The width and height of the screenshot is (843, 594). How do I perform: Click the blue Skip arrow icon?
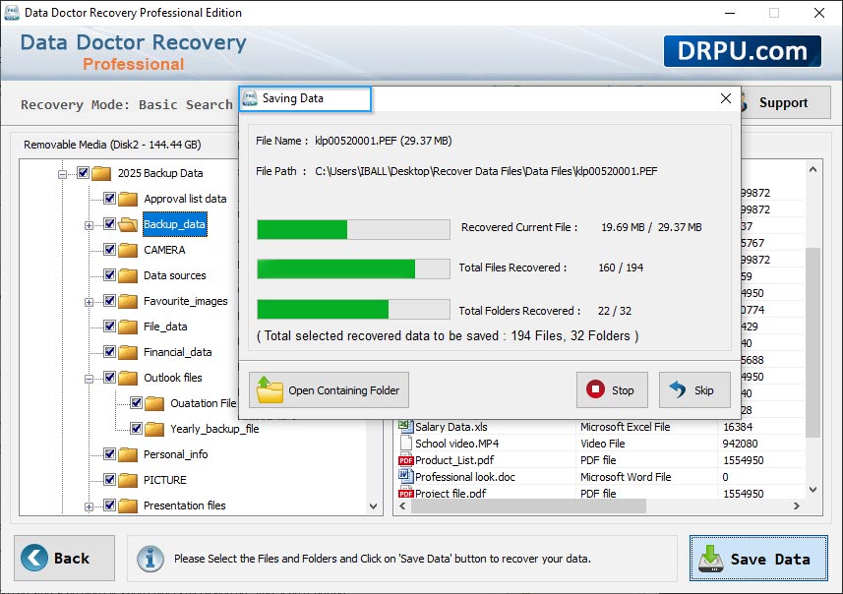678,389
